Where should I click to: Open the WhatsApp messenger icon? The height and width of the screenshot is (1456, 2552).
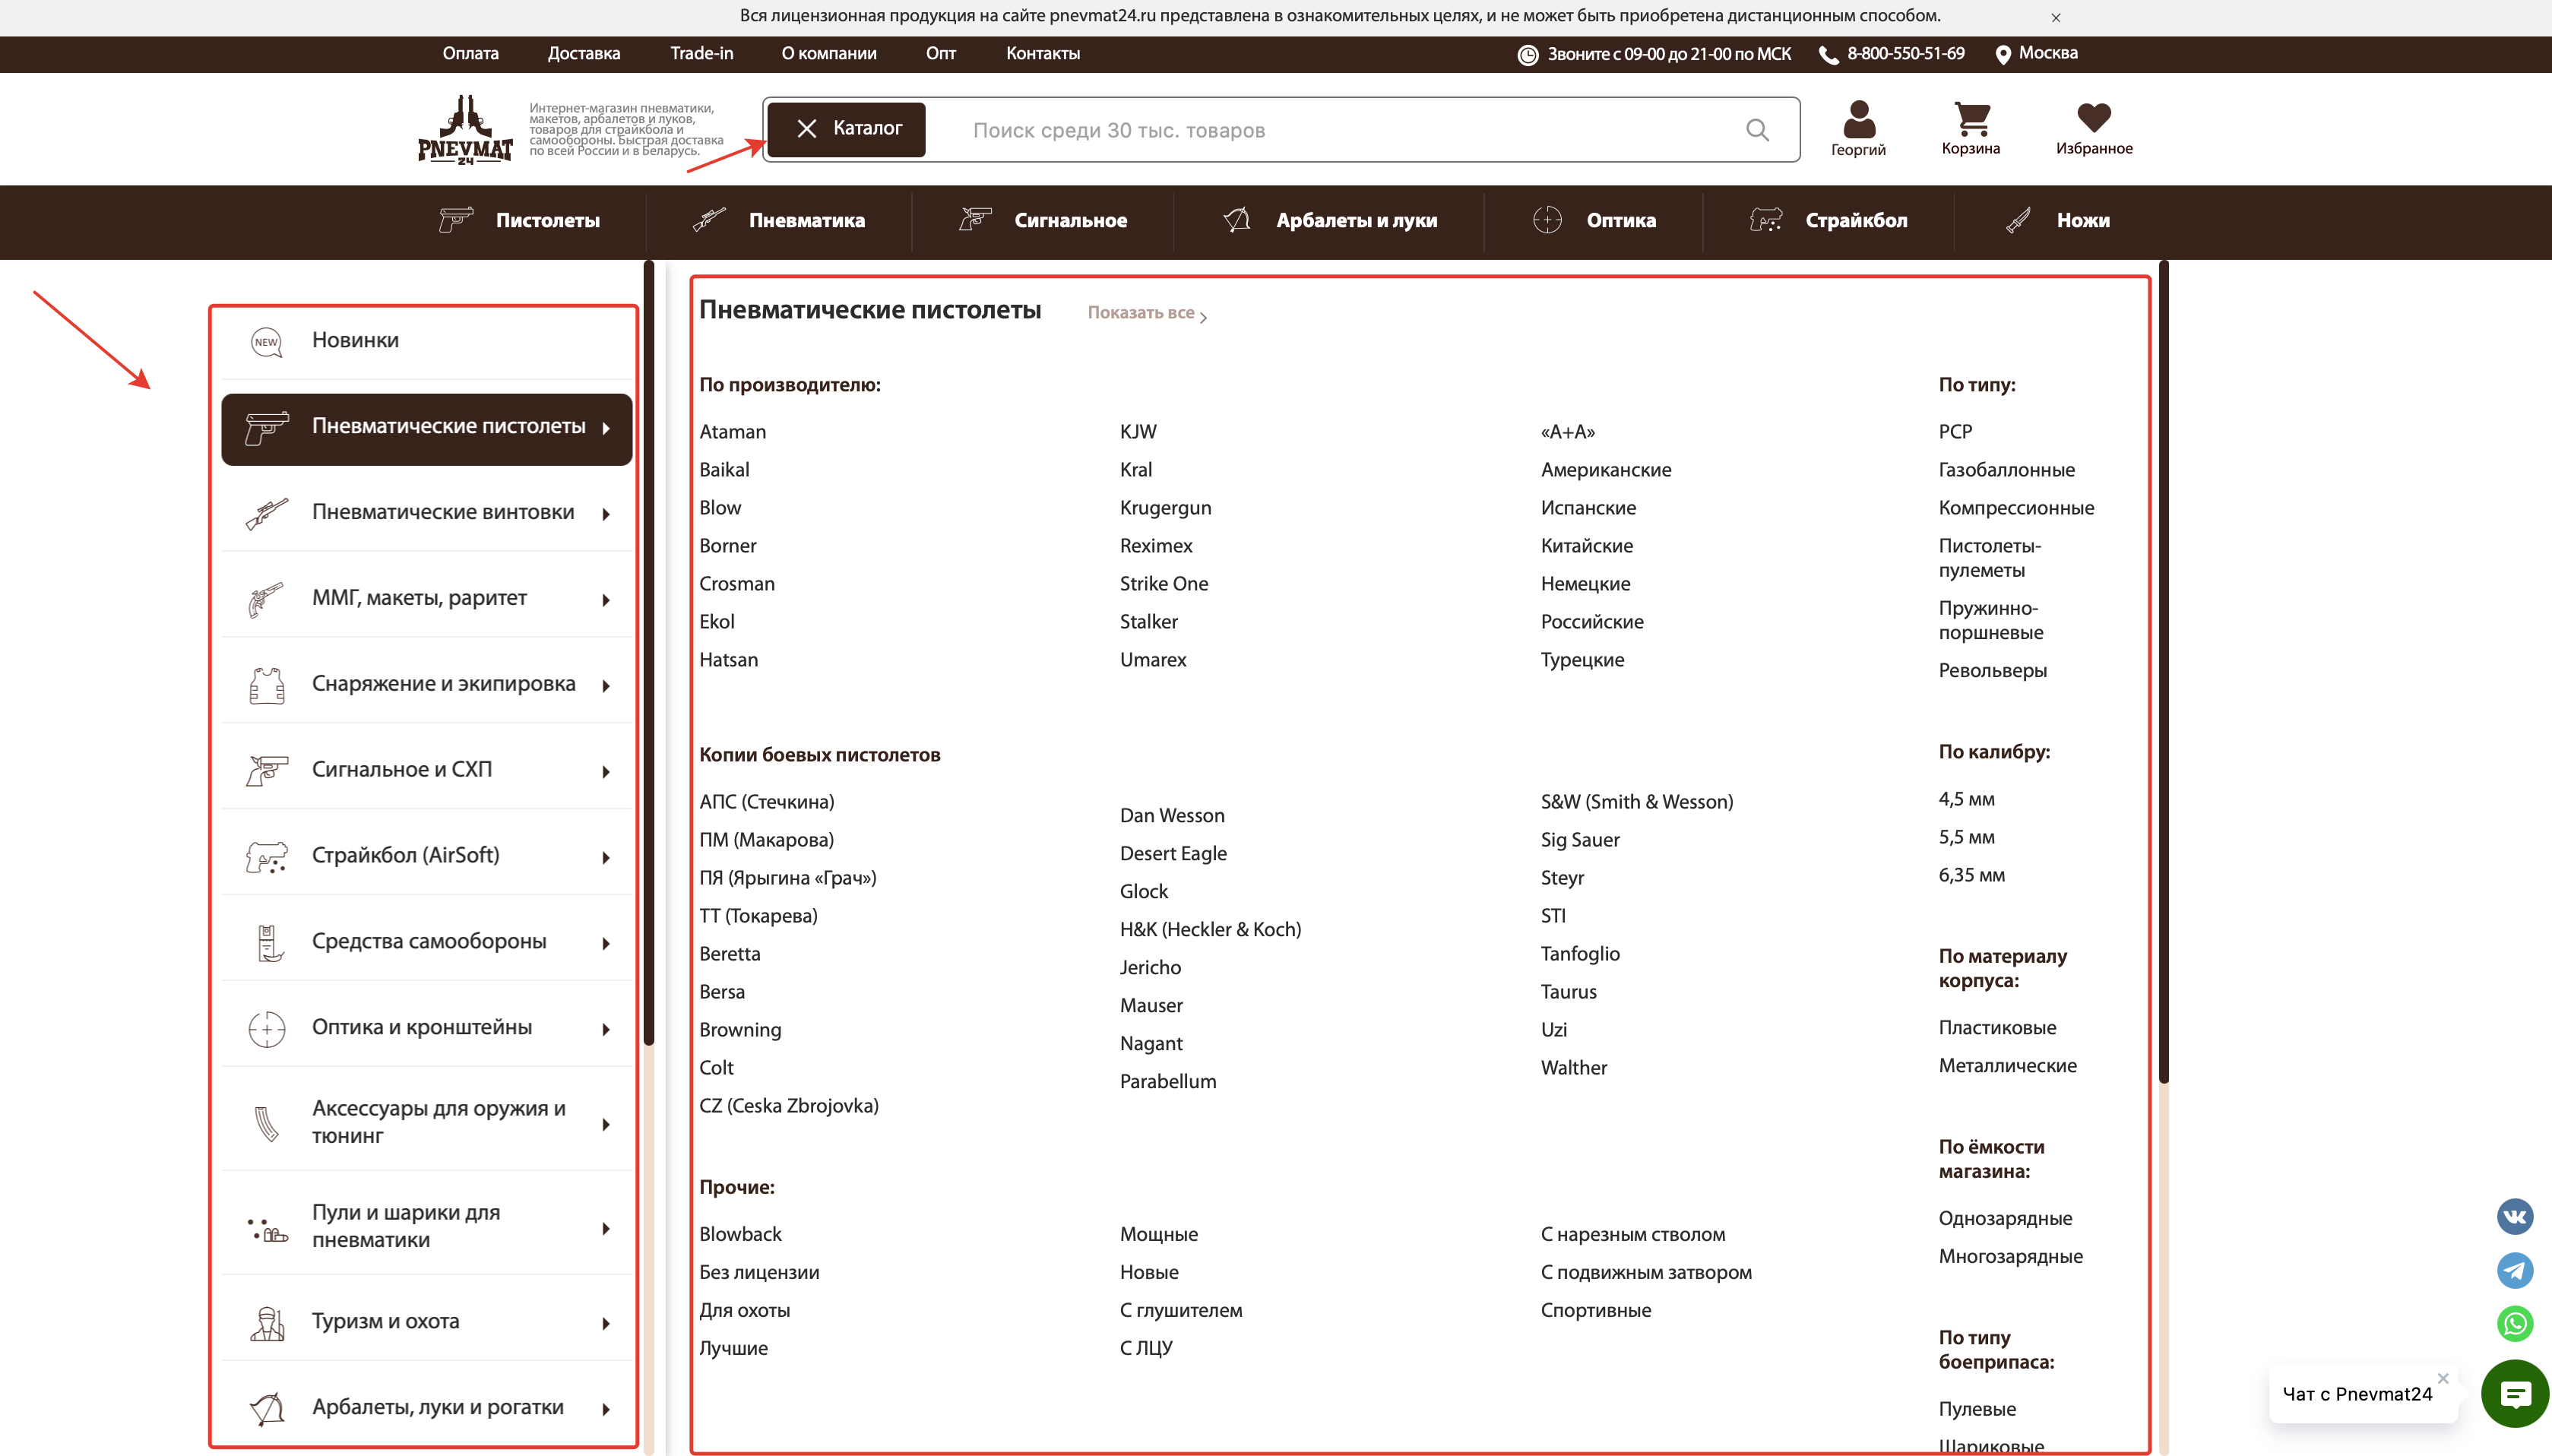[2514, 1323]
